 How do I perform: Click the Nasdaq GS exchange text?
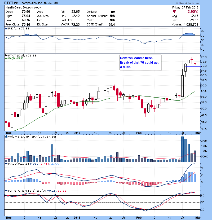(51, 3)
